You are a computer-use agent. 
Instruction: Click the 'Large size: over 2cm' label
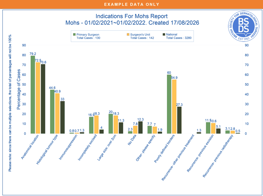point(107,148)
